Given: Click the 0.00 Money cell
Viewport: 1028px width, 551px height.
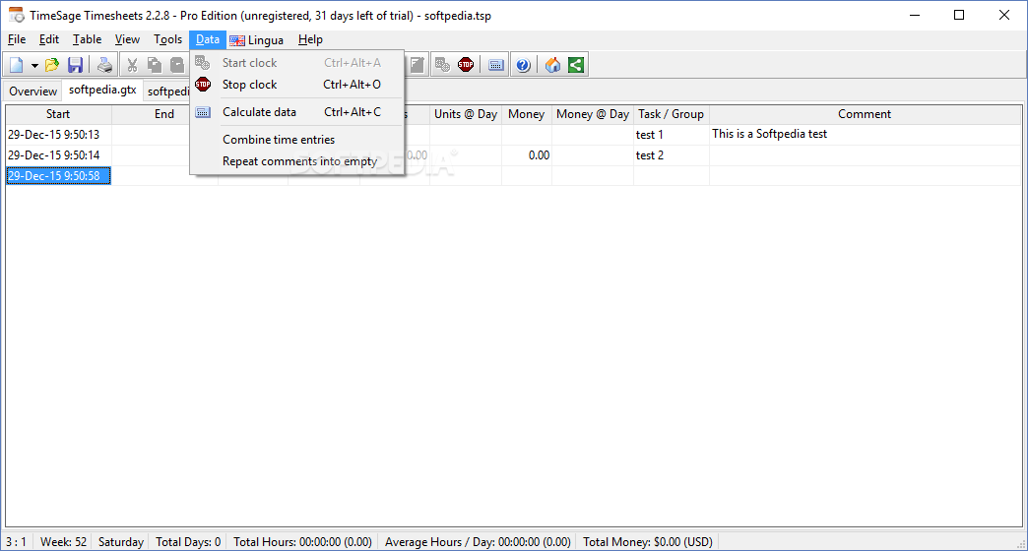Looking at the screenshot, I should pyautogui.click(x=527, y=155).
